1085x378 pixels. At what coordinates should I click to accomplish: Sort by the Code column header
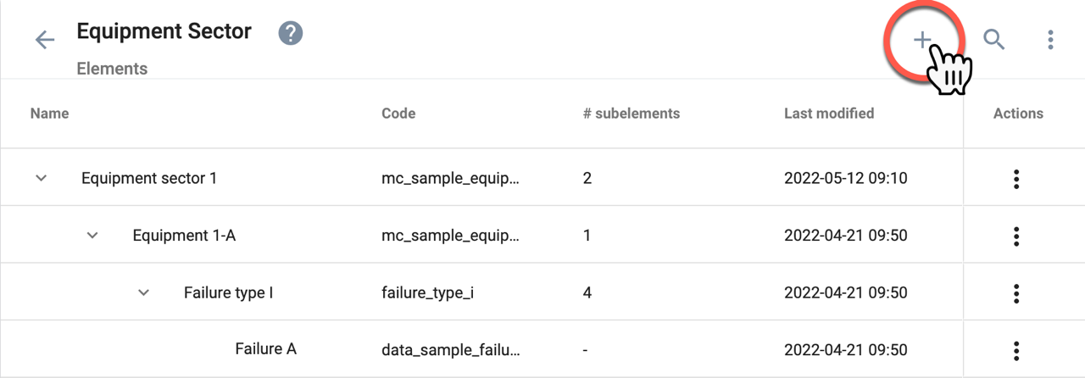click(398, 113)
